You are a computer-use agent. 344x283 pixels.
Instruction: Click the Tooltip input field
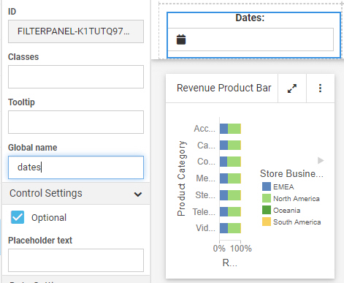[76, 122]
